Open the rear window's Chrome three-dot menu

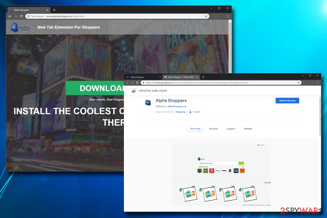[228, 16]
